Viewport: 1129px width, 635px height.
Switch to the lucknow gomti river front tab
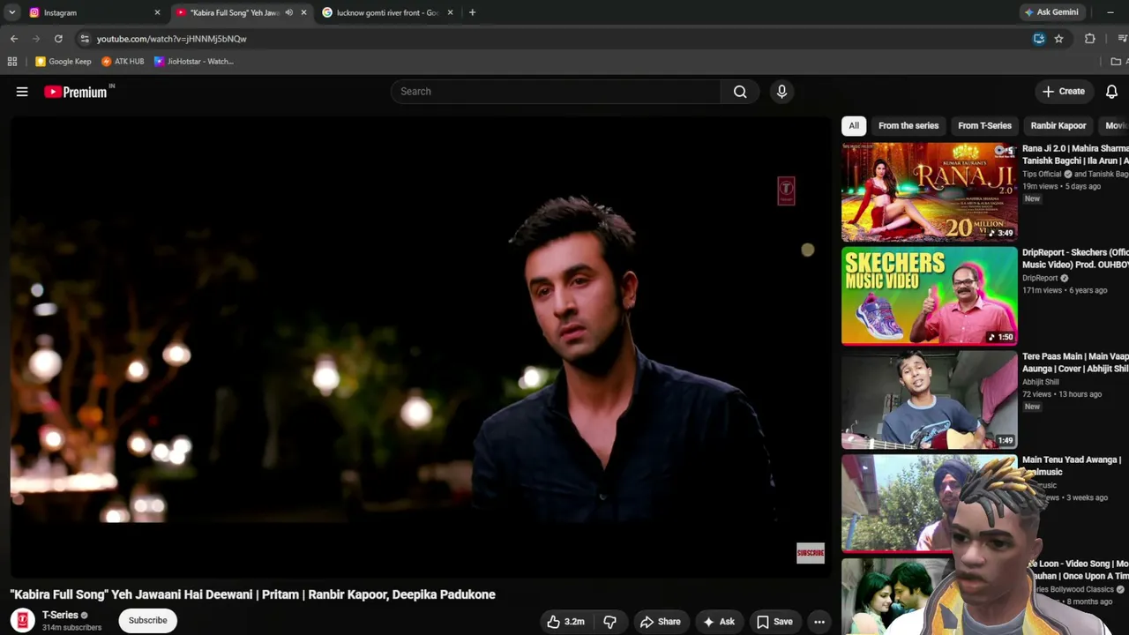coord(388,12)
